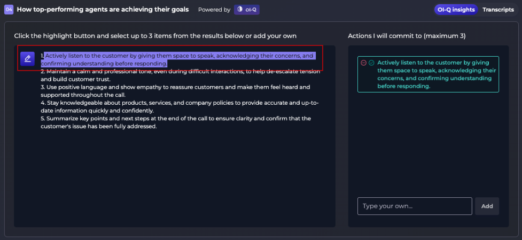Switch to the OI-Q insights tab
The width and height of the screenshot is (522, 240).
pos(456,10)
